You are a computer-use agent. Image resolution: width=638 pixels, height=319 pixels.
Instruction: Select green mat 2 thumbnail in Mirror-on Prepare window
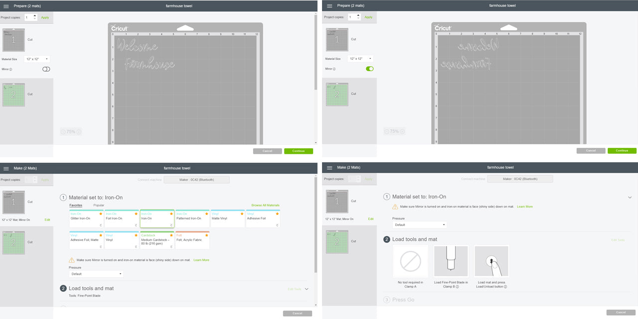click(x=337, y=94)
